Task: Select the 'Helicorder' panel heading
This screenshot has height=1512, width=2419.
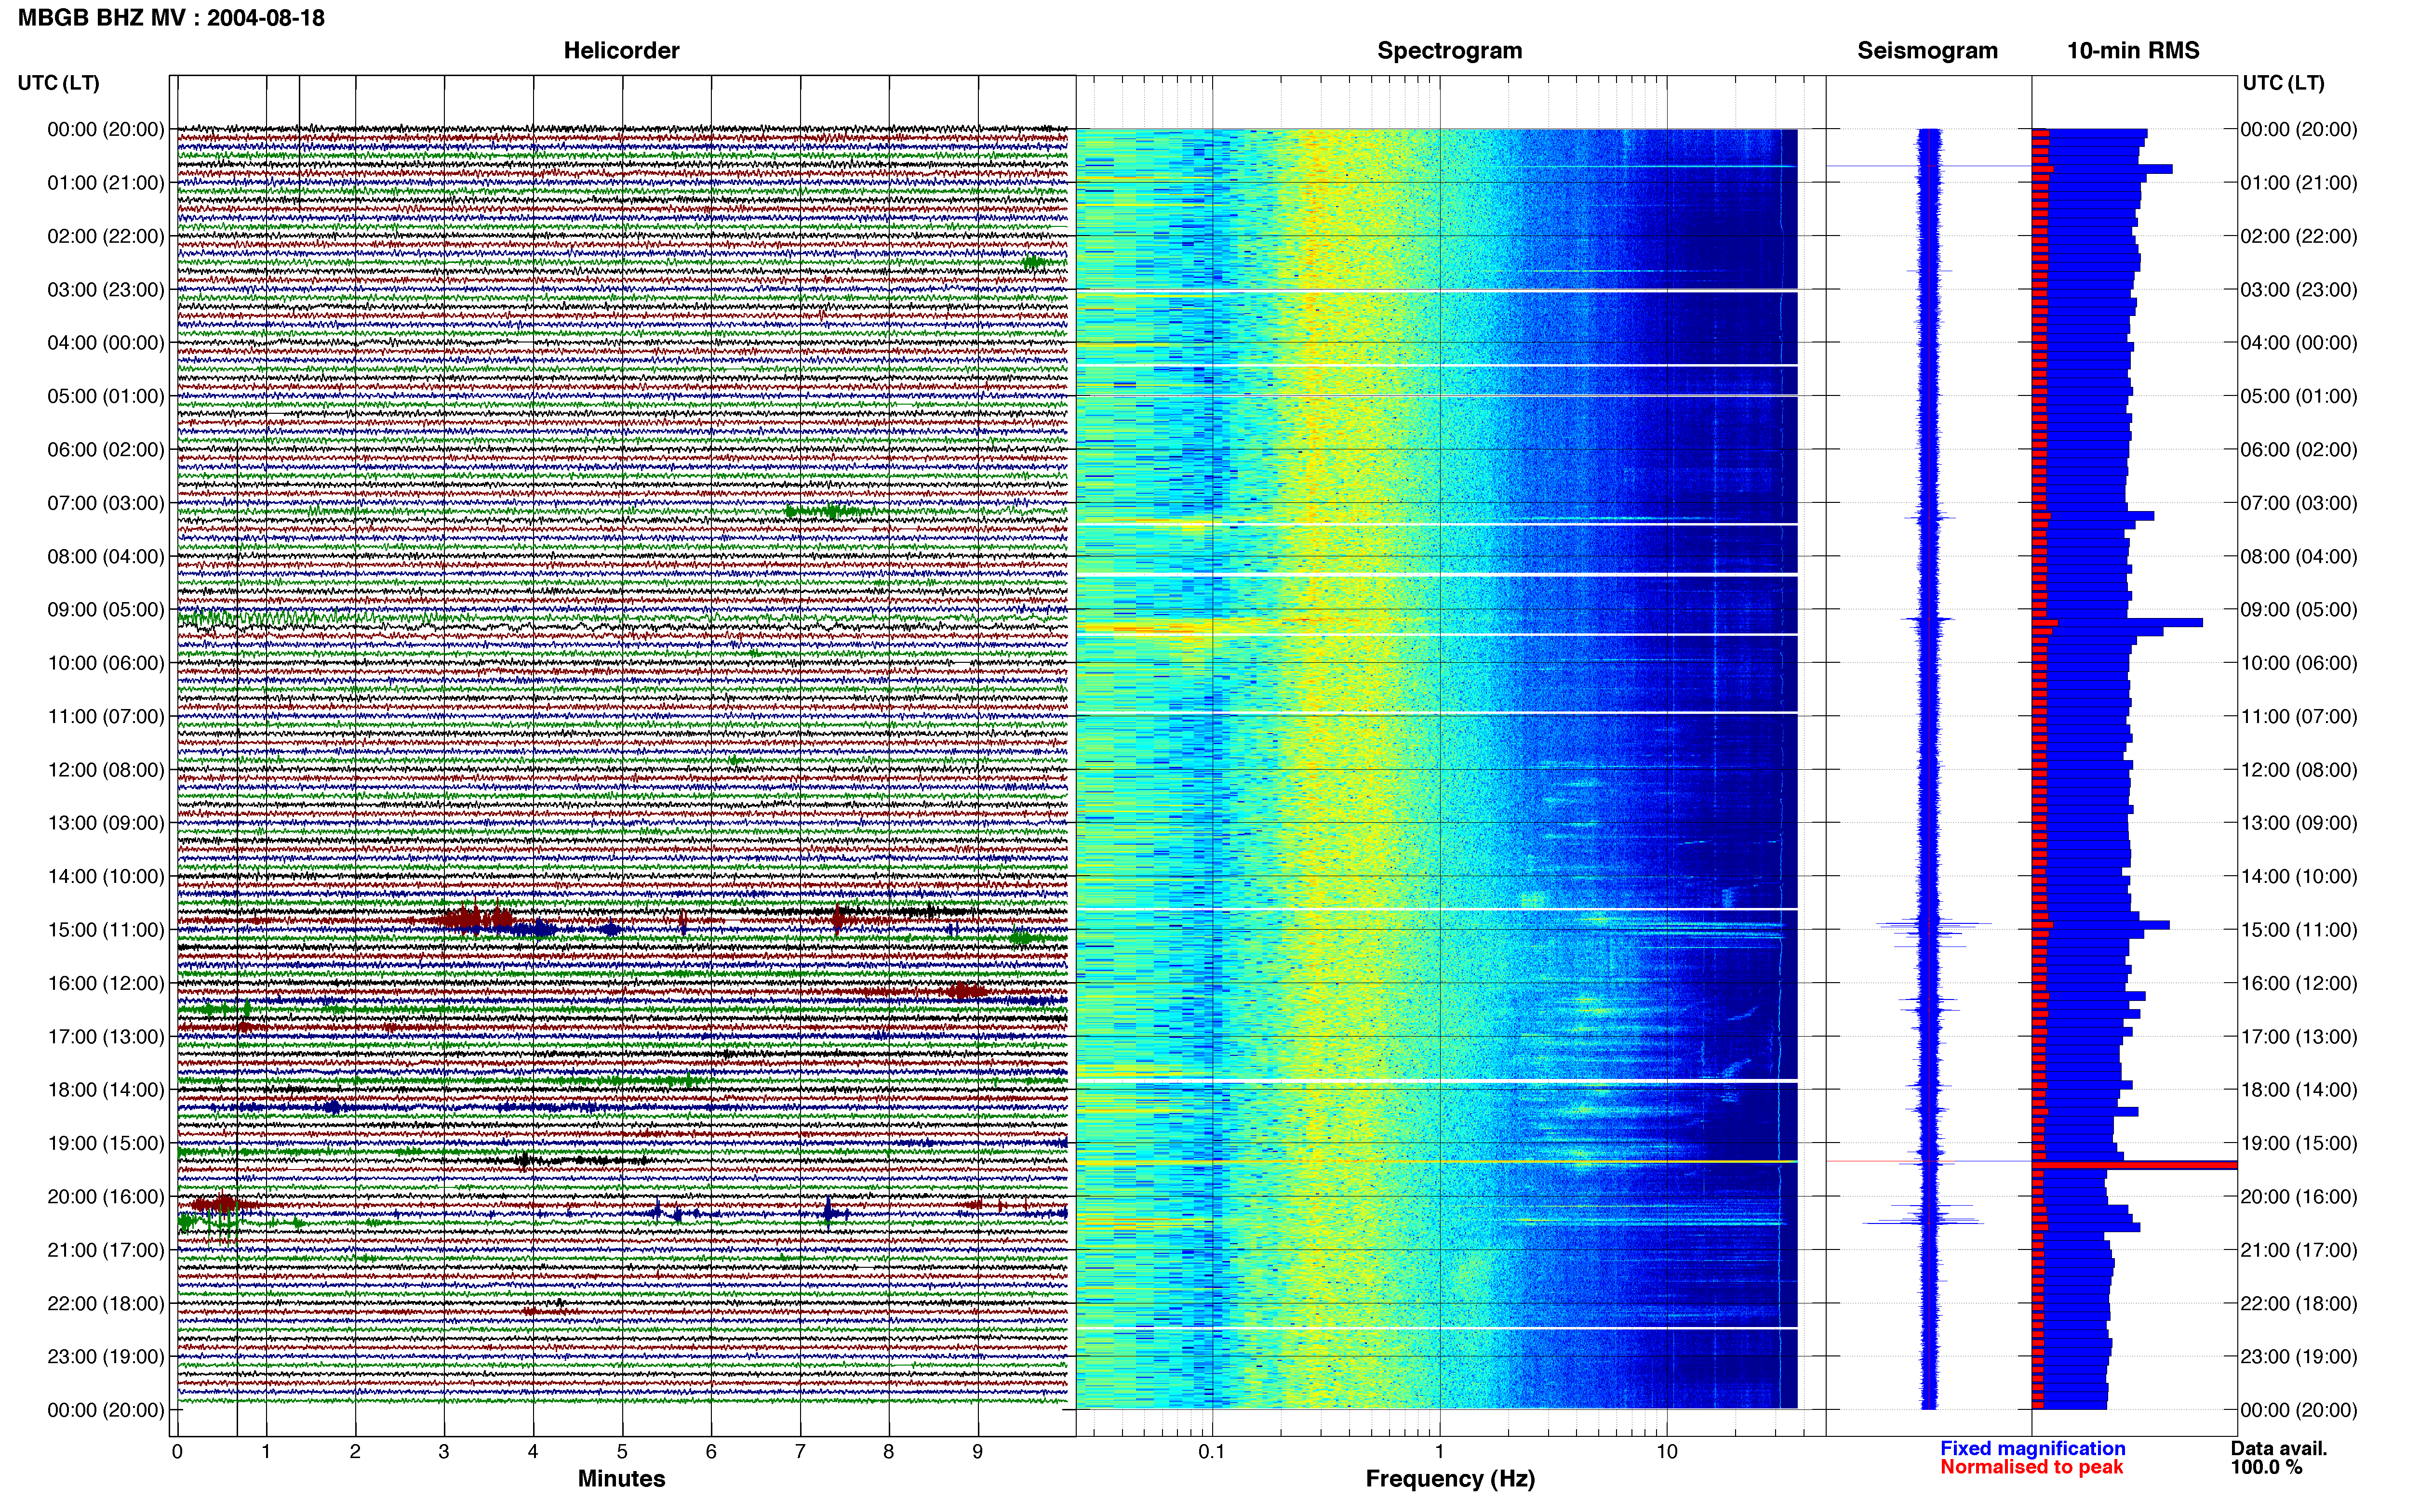Action: (x=621, y=50)
